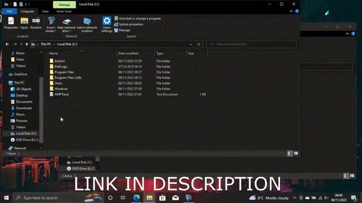
Task: Switch to details view button
Action: (290, 153)
